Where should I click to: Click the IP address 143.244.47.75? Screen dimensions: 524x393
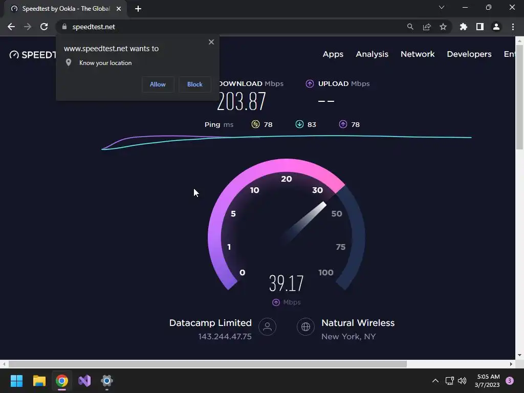pos(225,337)
